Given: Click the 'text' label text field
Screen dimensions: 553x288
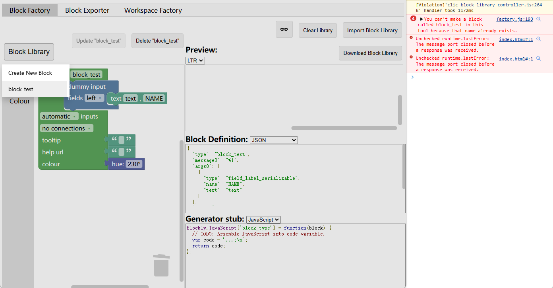Looking at the screenshot, I should (x=130, y=98).
